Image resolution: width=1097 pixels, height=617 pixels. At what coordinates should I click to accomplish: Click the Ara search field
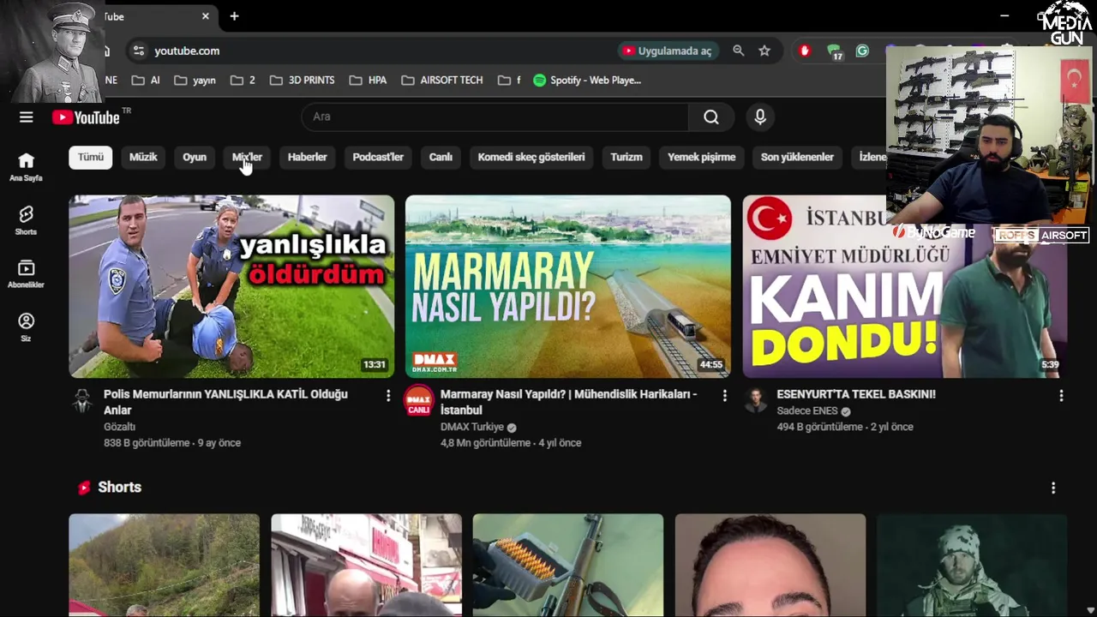495,117
